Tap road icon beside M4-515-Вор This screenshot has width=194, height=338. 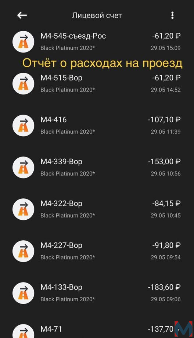click(x=23, y=84)
